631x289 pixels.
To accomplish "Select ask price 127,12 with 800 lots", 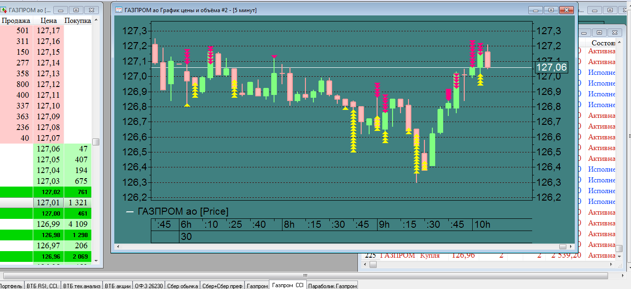I will coord(48,84).
